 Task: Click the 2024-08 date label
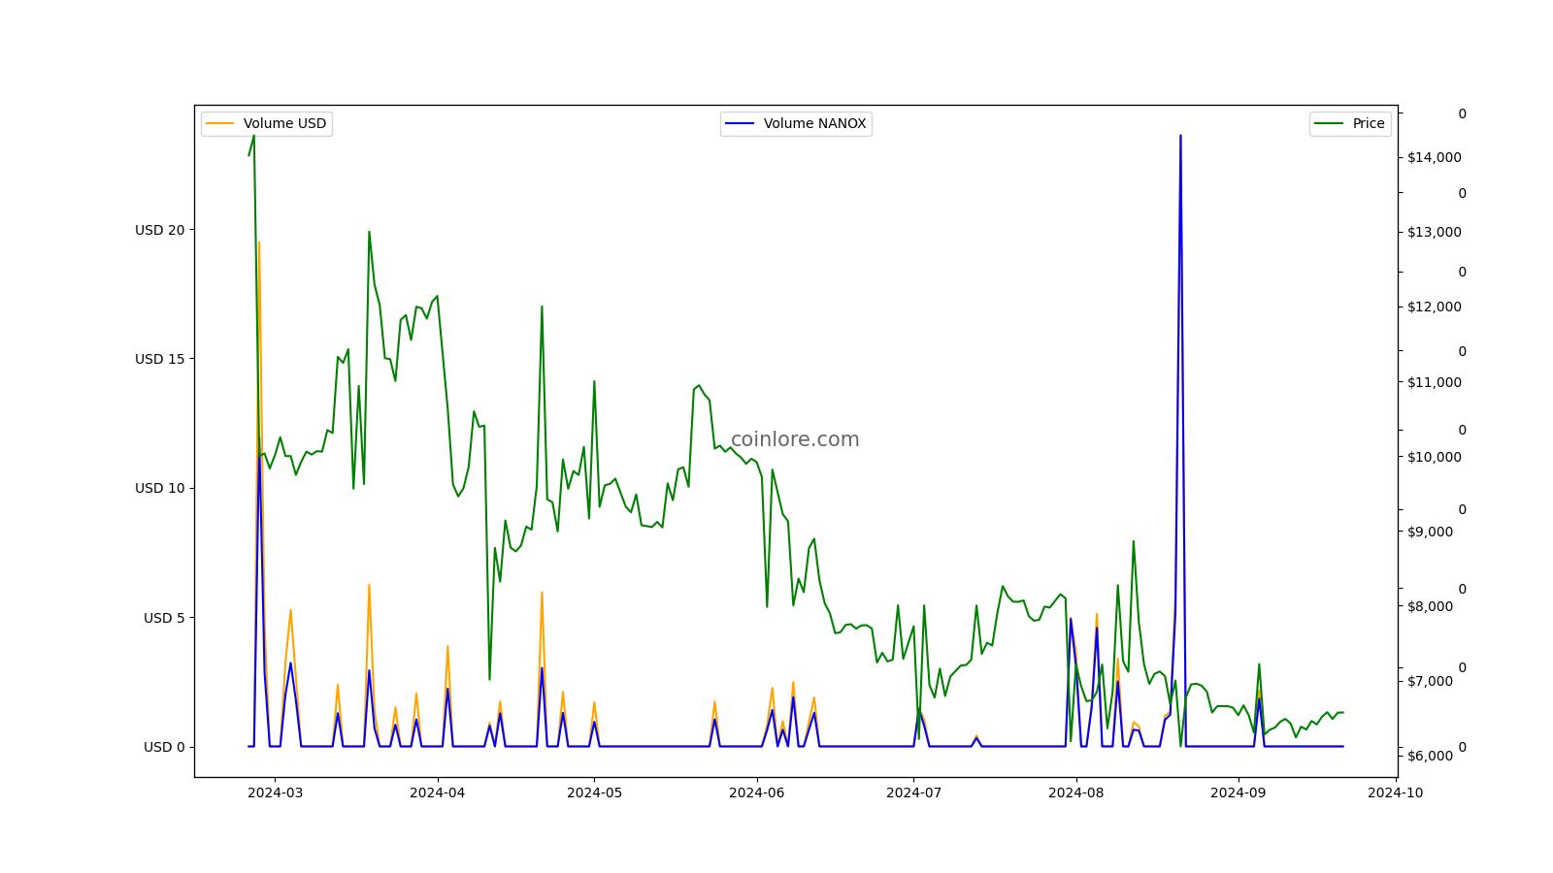(x=1076, y=792)
